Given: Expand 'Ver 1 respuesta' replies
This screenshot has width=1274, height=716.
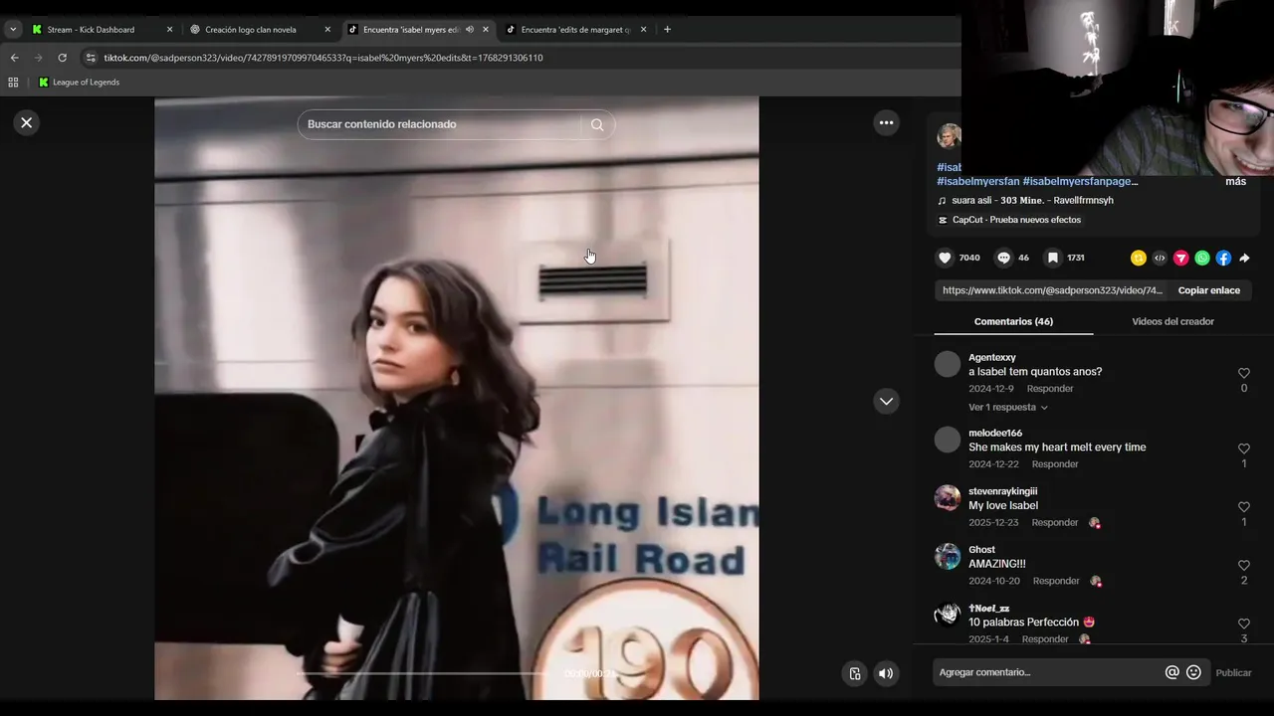Looking at the screenshot, I should click(1007, 407).
